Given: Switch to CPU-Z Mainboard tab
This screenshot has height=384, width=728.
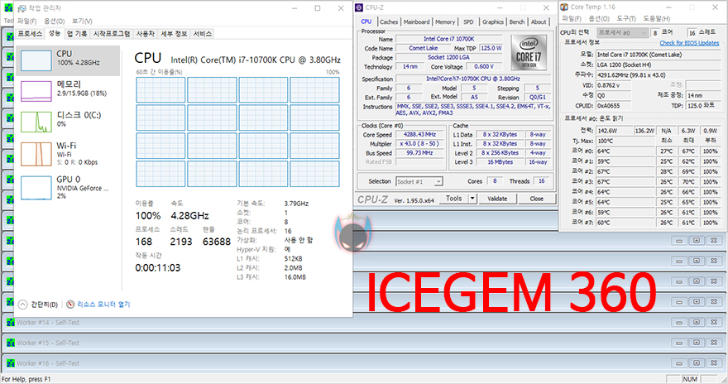Looking at the screenshot, I should point(416,22).
